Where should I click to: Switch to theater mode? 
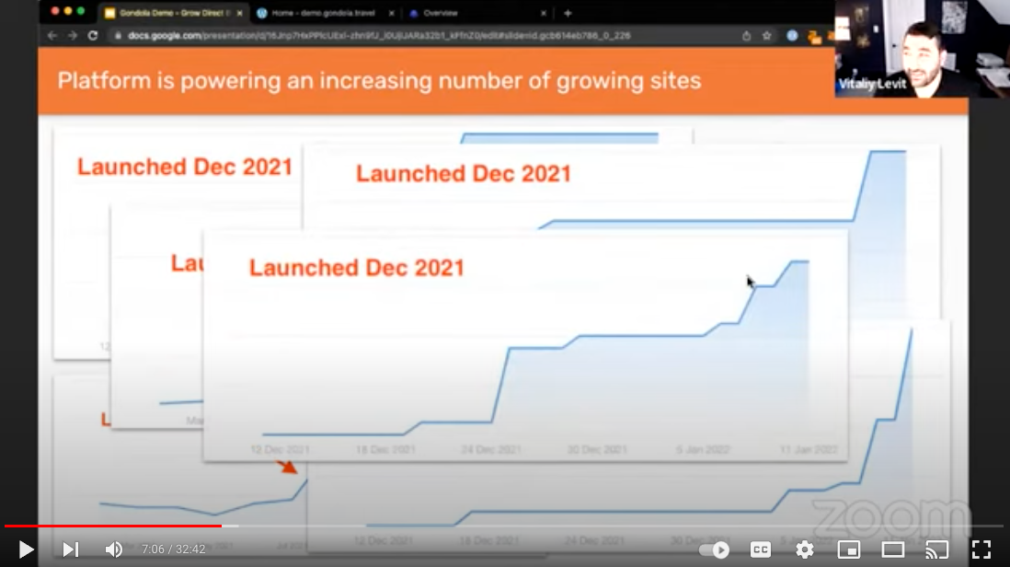point(893,550)
